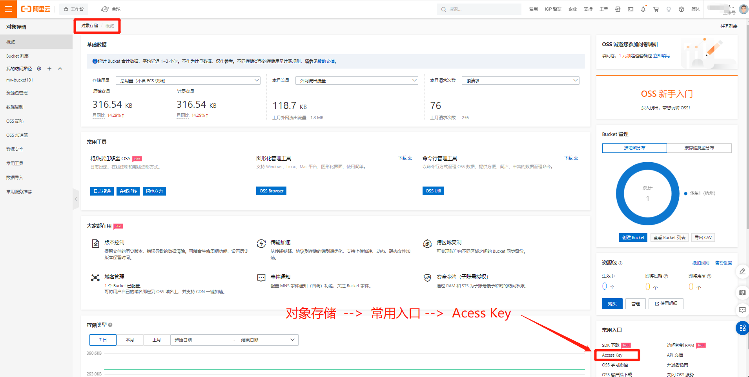Click the 起始日期 start date field
Viewport: 749px width, 377px height.
click(202, 340)
